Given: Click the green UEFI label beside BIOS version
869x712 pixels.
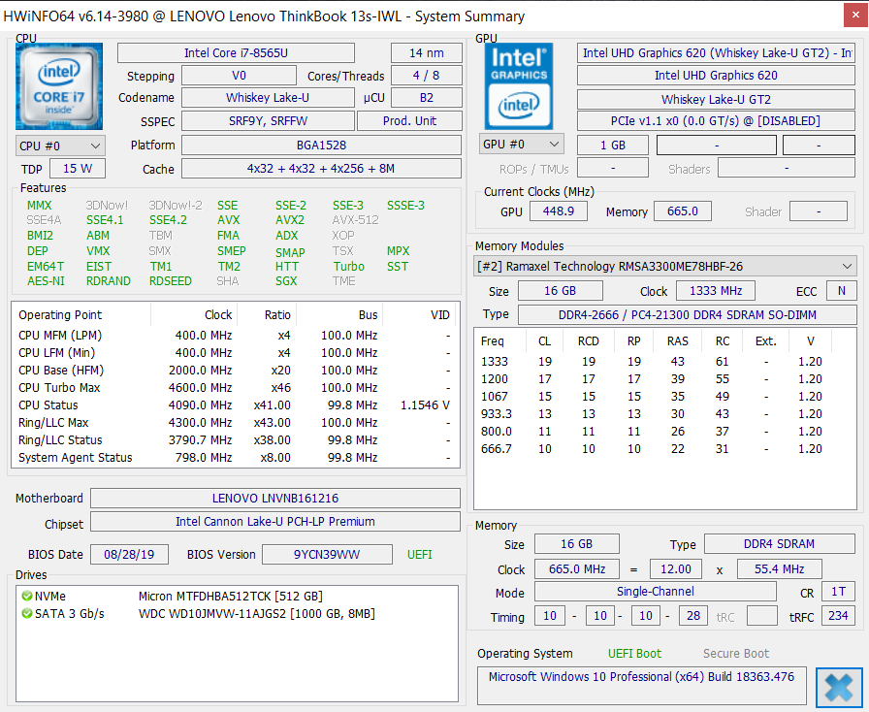Looking at the screenshot, I should 420,555.
